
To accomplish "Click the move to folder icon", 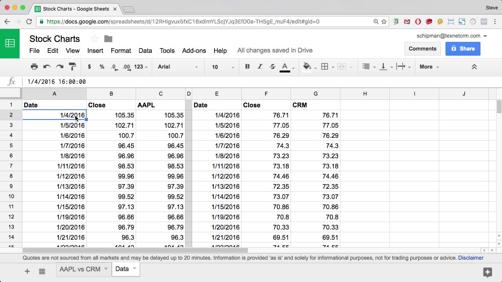I will 108,39.
